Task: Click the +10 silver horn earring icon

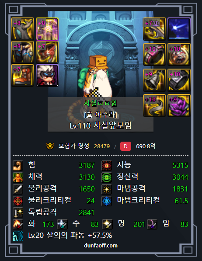Action: click(x=154, y=105)
